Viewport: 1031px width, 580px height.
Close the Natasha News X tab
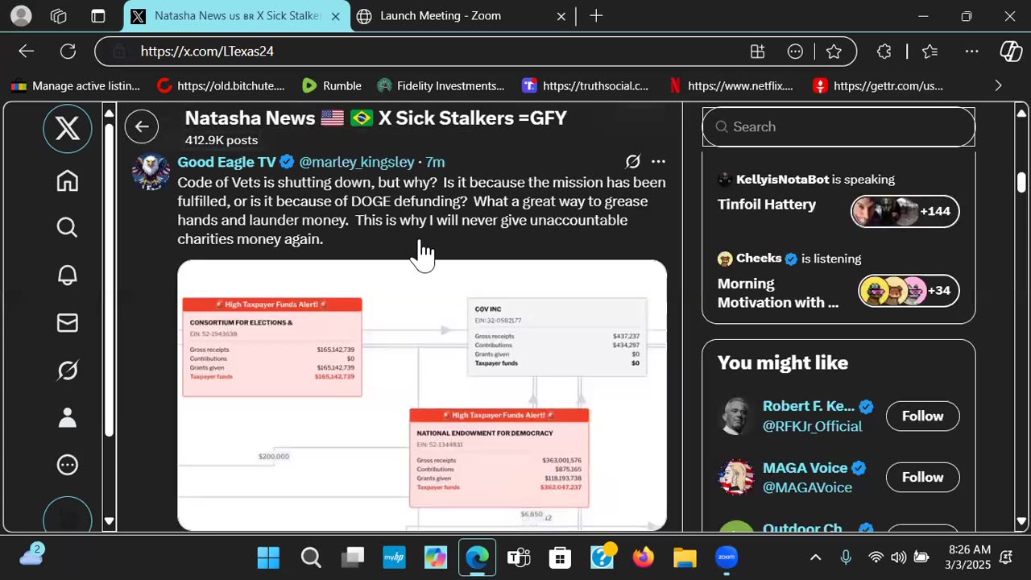point(336,16)
